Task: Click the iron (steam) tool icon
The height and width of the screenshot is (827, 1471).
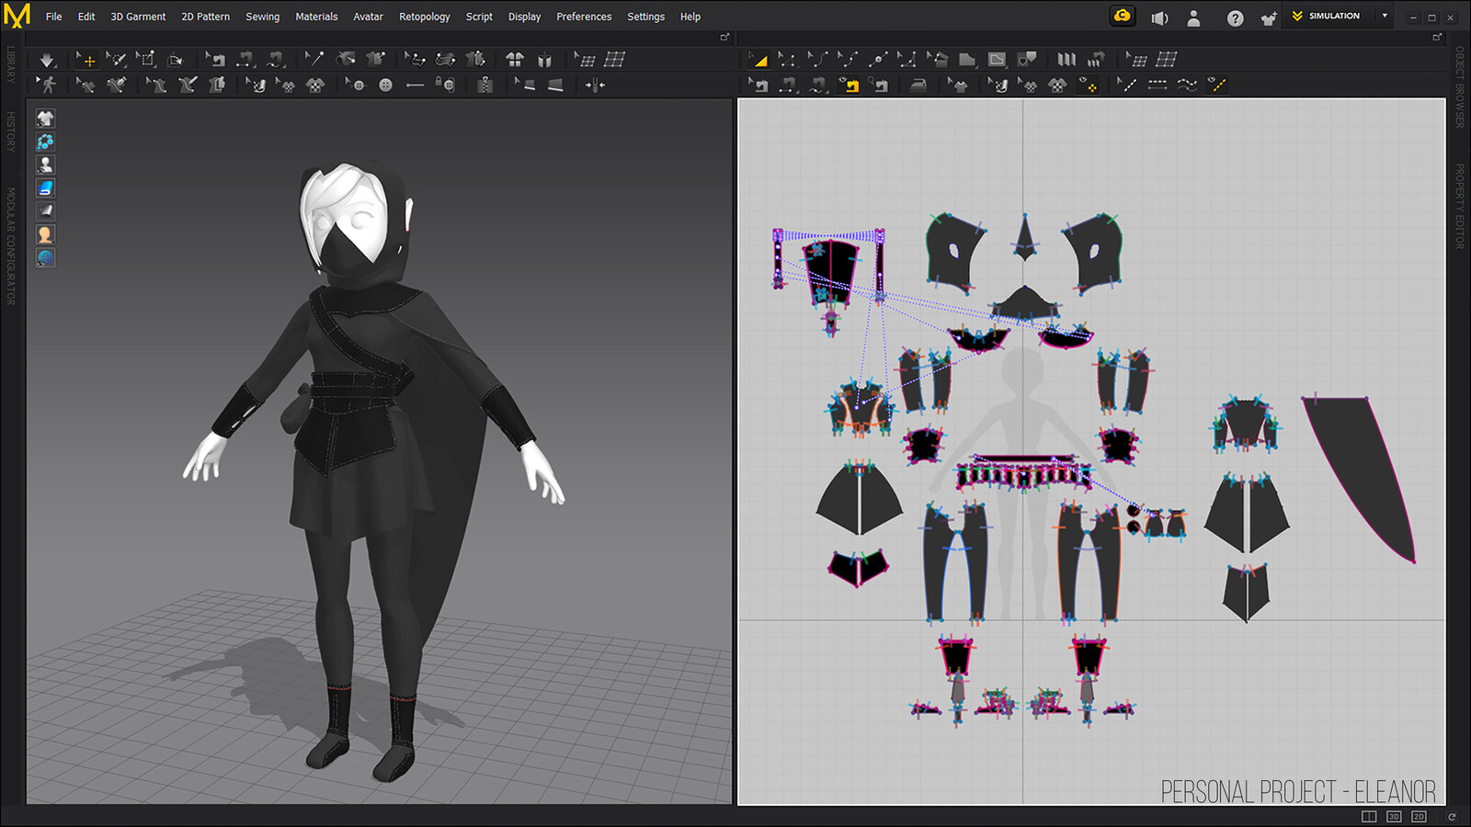Action: coord(918,85)
